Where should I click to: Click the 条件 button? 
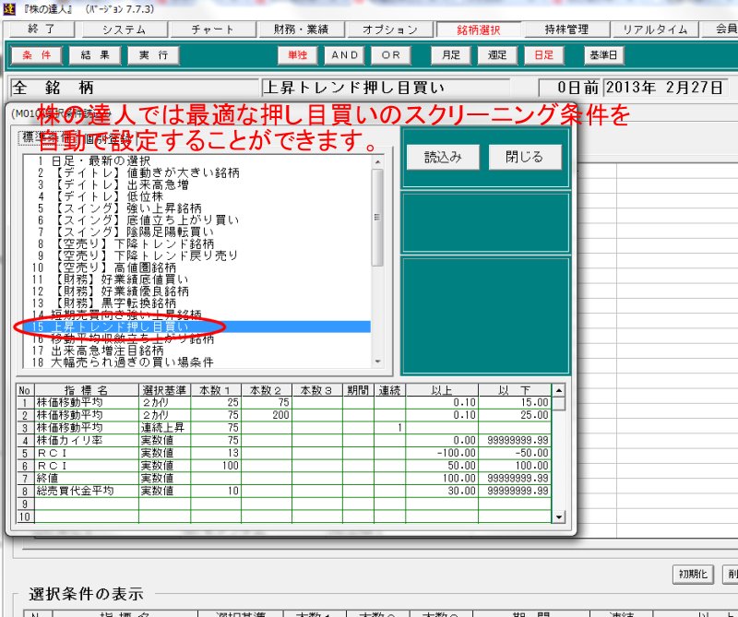(37, 55)
